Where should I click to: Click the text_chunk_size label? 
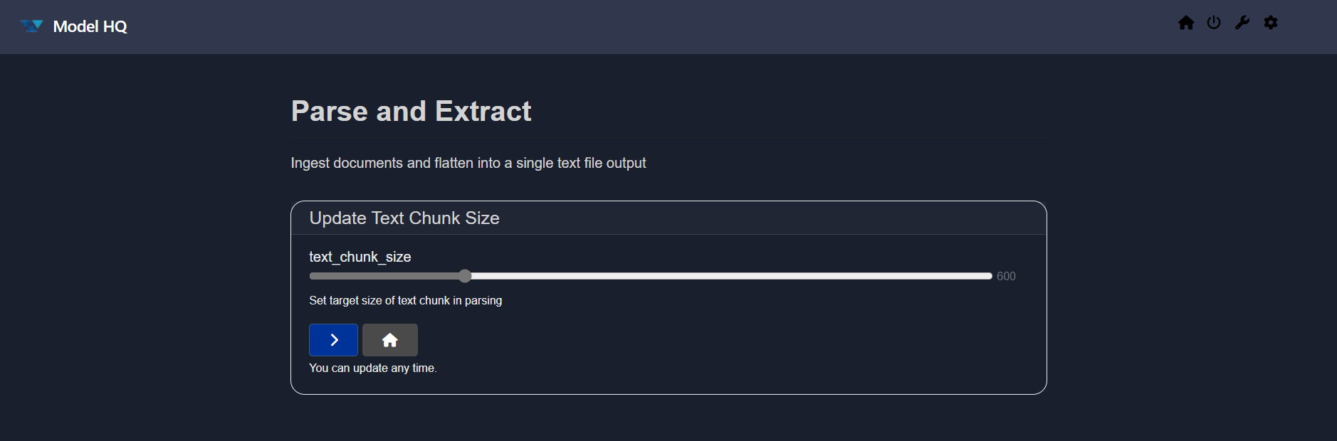360,257
